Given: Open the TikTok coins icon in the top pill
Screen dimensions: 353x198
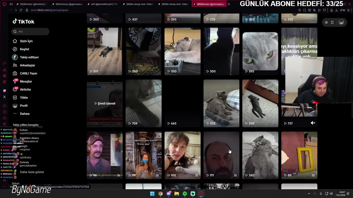Looking at the screenshot, I should tap(326, 22).
